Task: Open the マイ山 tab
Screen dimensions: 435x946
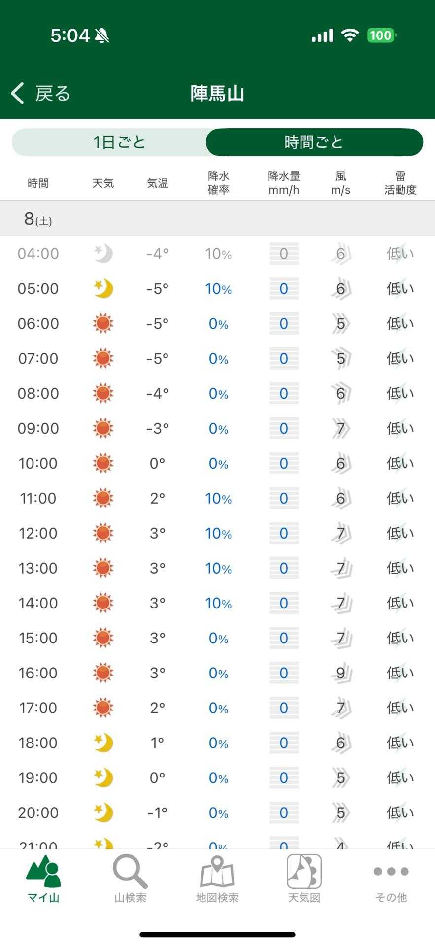Action: 43,879
